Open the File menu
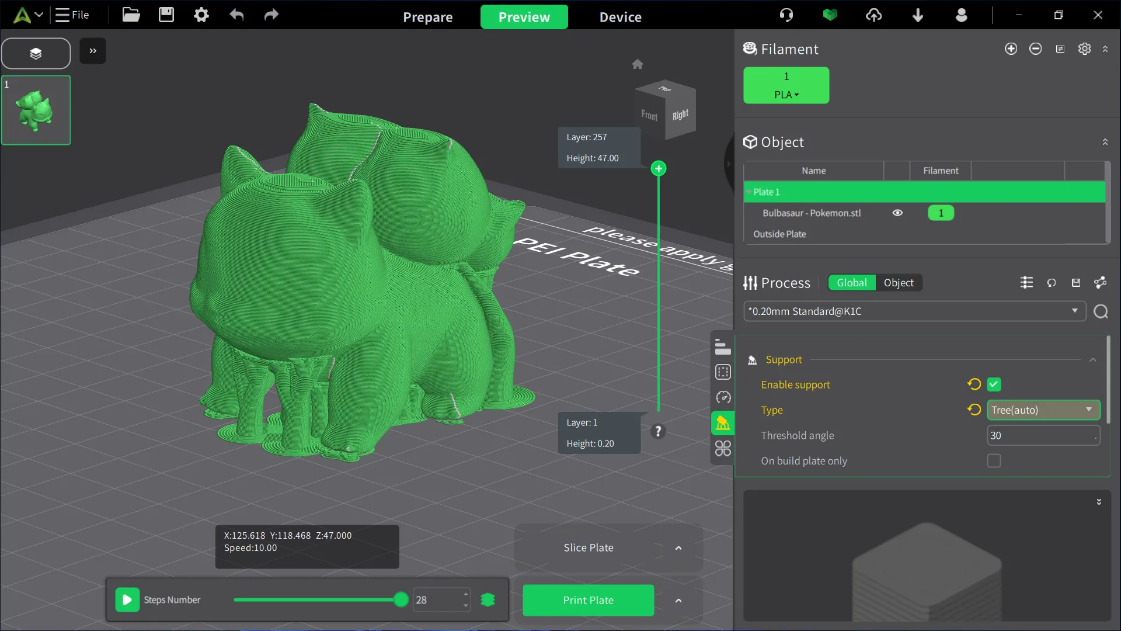The image size is (1121, 631). tap(72, 15)
